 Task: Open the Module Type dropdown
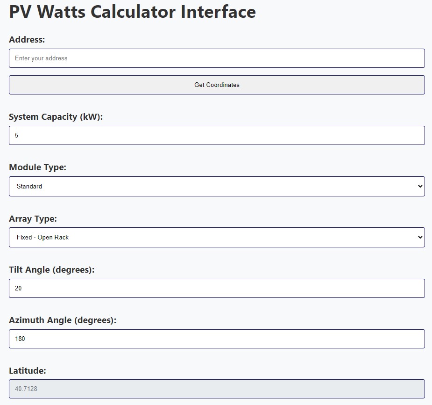(x=216, y=186)
